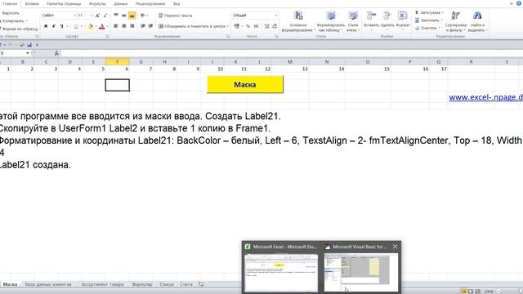Switch to the Данные ribbon tab

point(120,3)
